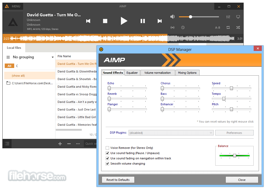The width and height of the screenshot is (266, 189).
Task: Select the (show all) tree item
Action: tap(30, 76)
